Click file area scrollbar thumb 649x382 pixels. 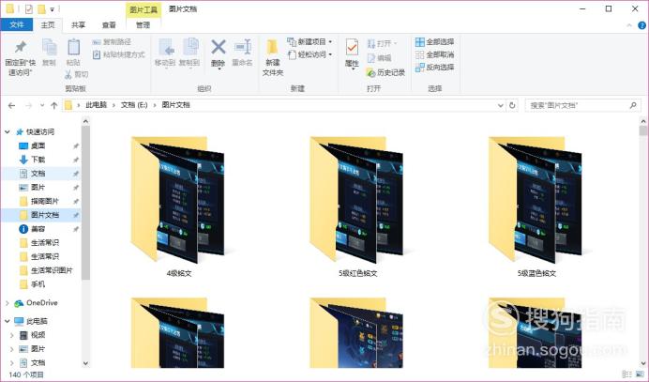(642, 131)
